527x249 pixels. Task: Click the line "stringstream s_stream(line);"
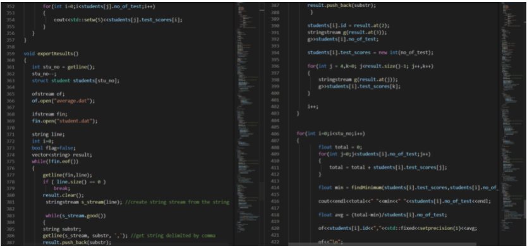(83, 202)
